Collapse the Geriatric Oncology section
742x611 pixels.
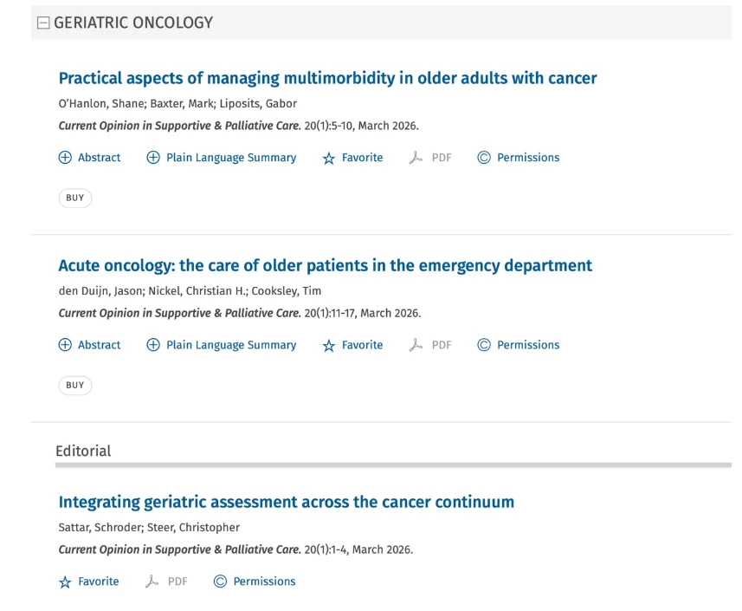[x=43, y=23]
